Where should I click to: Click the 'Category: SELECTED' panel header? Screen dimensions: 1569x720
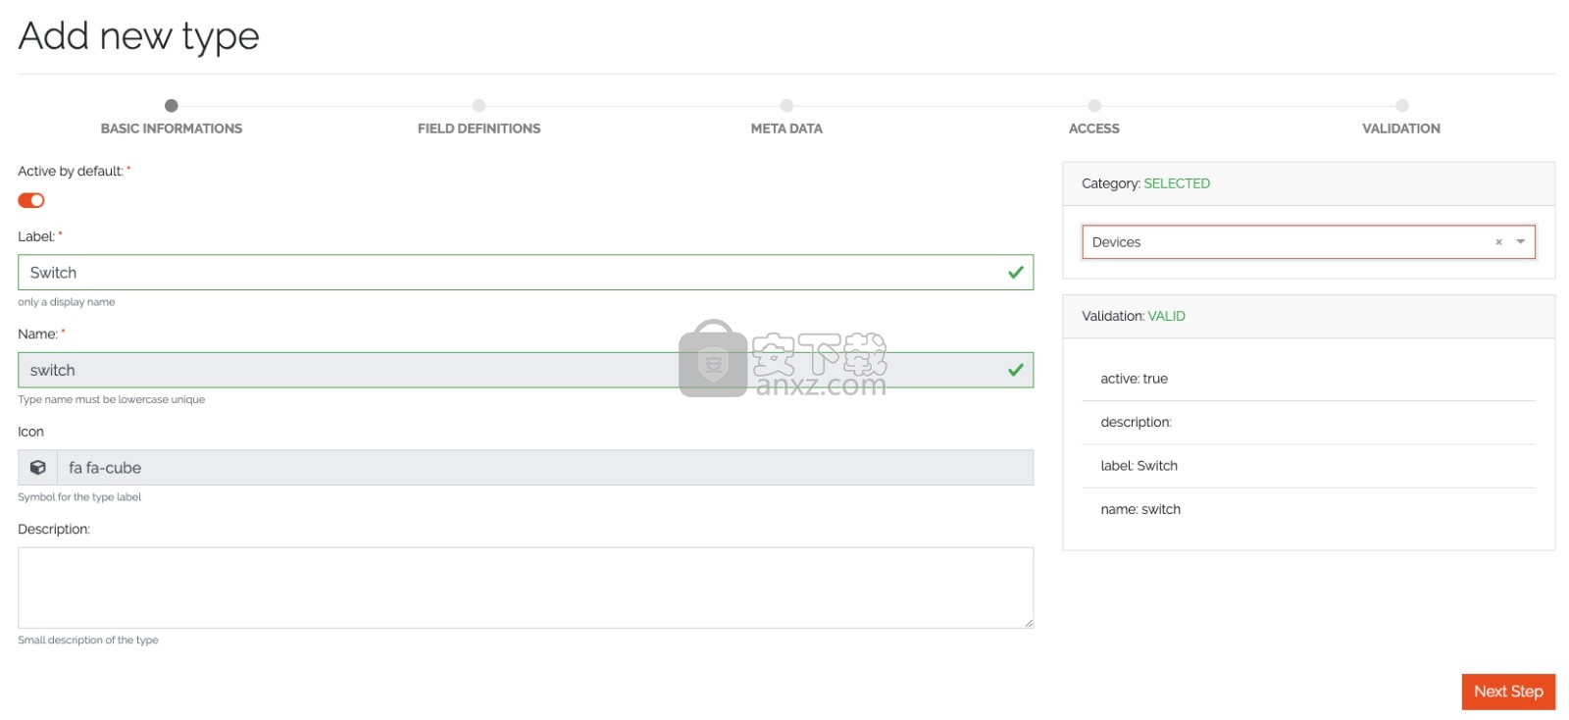tap(1309, 183)
